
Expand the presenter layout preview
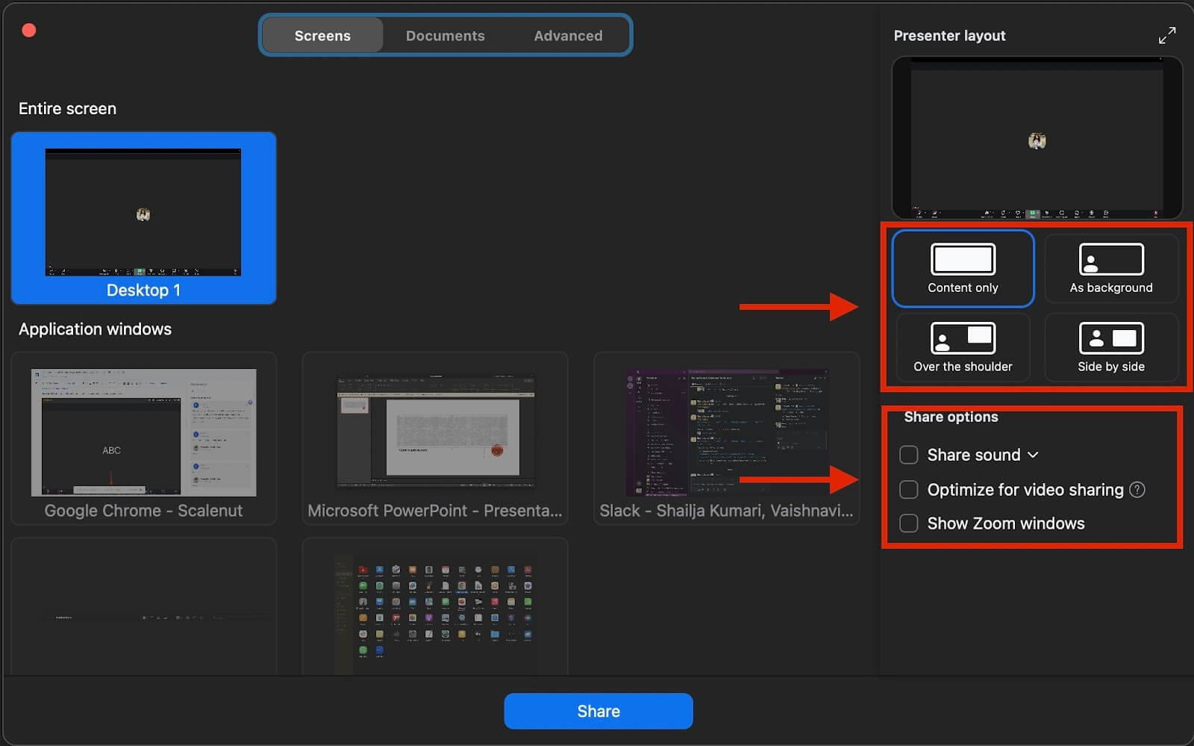[x=1167, y=35]
